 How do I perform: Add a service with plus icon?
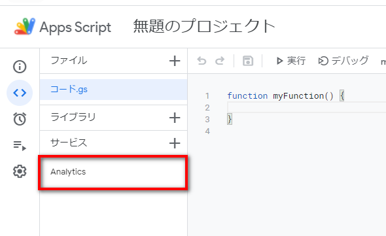(175, 143)
